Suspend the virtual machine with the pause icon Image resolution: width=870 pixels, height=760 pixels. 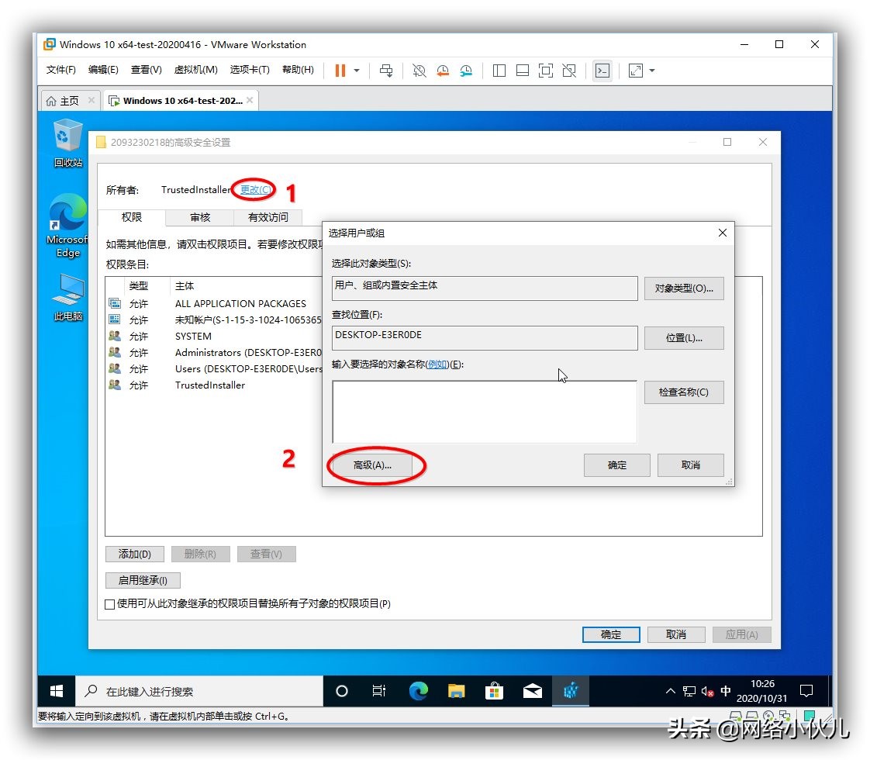coord(341,71)
